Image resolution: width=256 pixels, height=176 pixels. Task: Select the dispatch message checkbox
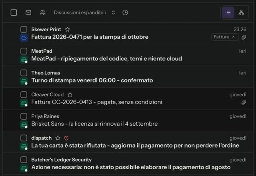(x=24, y=138)
